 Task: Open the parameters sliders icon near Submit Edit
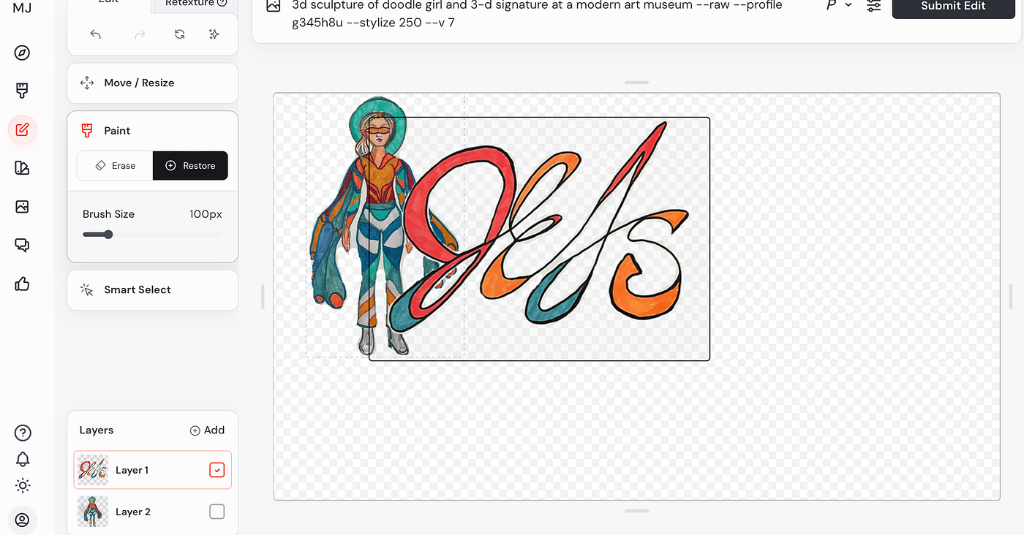coord(873,6)
